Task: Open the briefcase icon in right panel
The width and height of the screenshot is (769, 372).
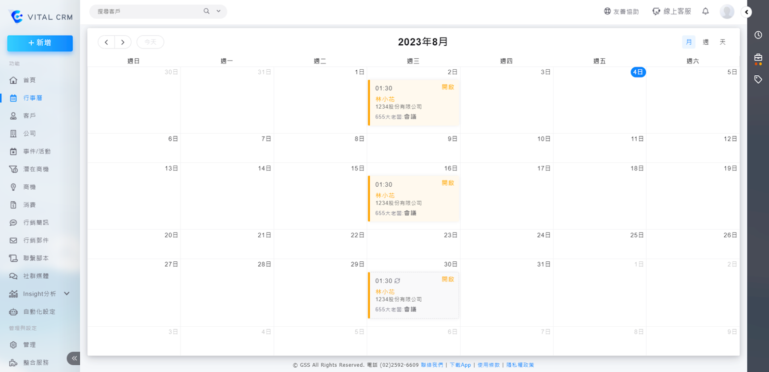Action: tap(758, 58)
